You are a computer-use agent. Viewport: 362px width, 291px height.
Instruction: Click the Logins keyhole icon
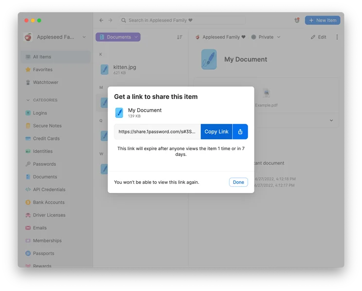(28, 113)
